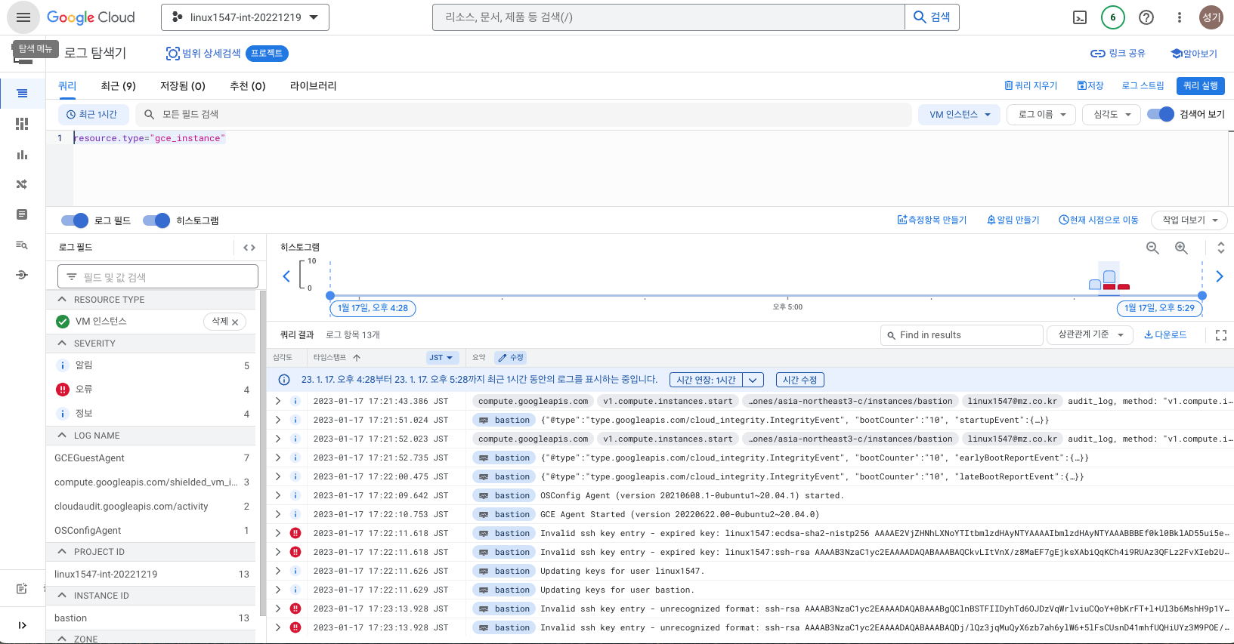Viewport: 1234px width, 644px height.
Task: Open the VM instance resource dropdown
Action: (x=960, y=115)
